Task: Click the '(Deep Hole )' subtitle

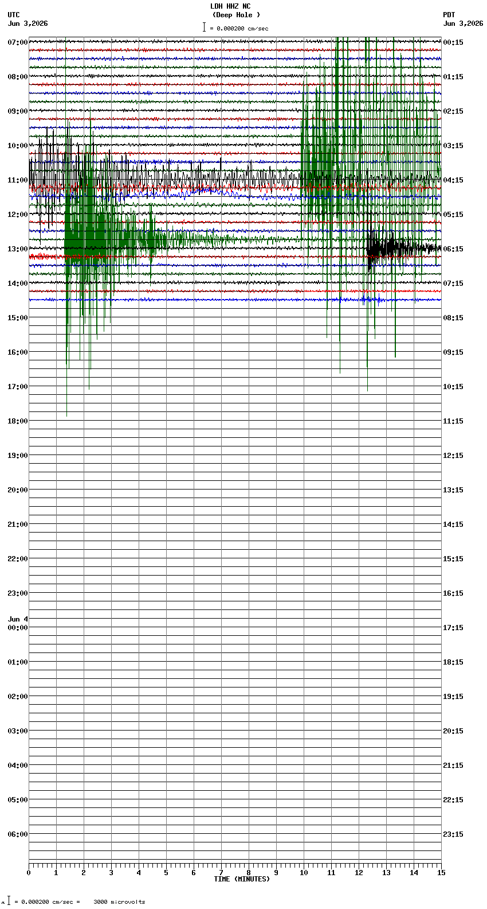Action: click(x=236, y=15)
